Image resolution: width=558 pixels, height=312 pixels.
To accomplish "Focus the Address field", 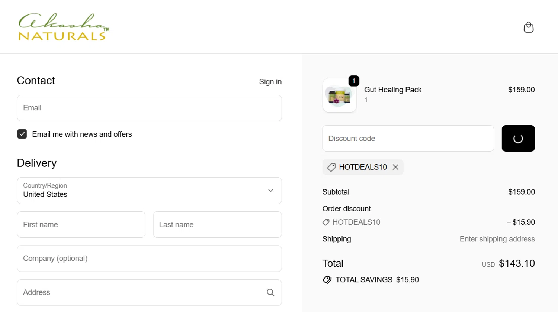I will tap(149, 293).
